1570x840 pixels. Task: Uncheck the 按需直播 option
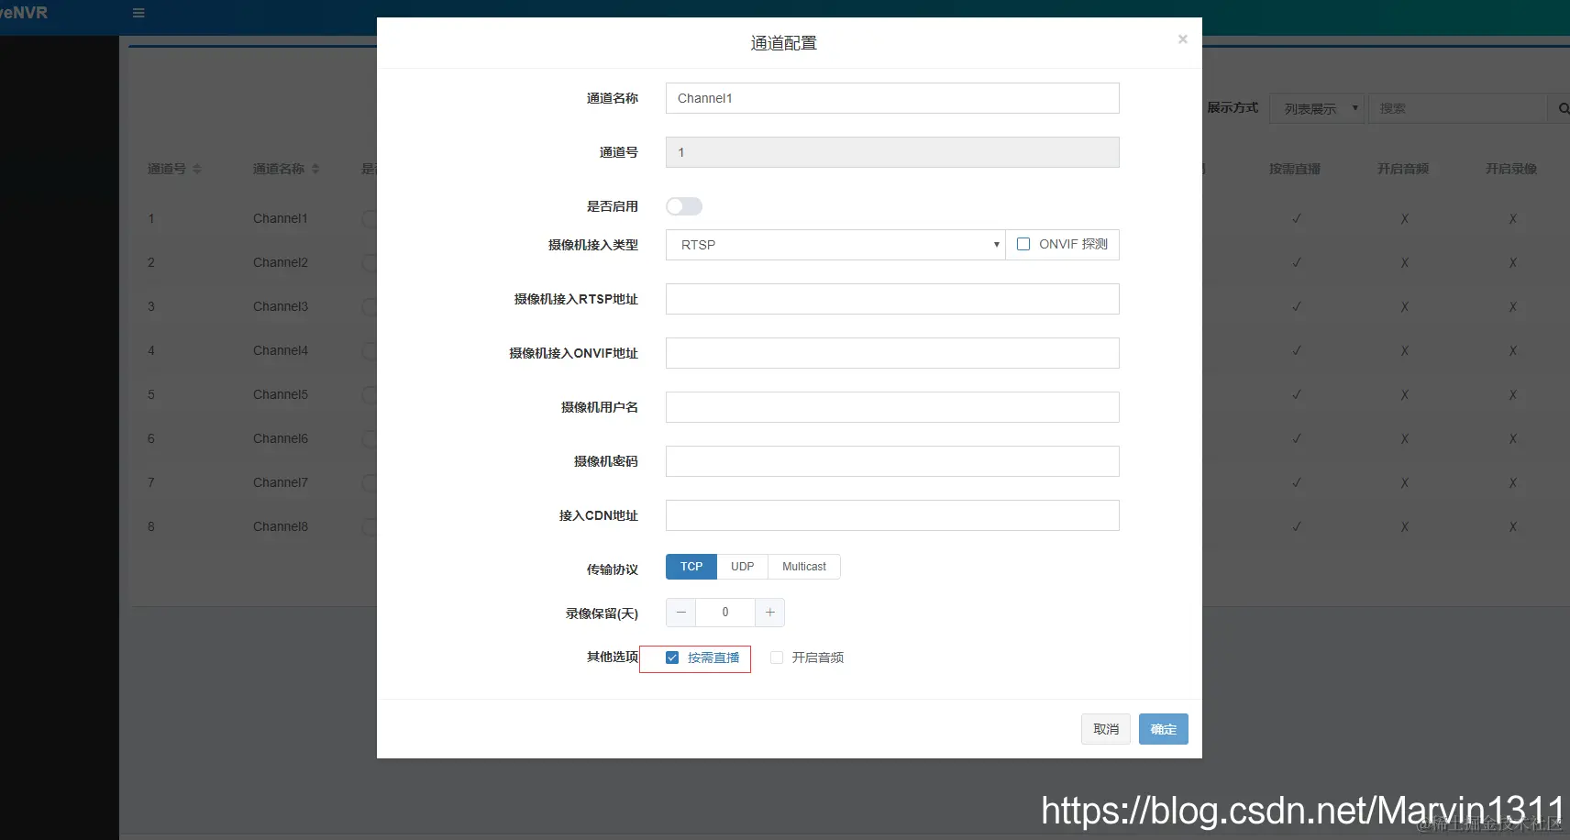pos(673,658)
